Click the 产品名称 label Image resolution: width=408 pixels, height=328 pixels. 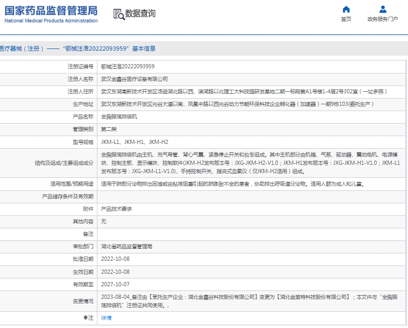tap(83, 117)
